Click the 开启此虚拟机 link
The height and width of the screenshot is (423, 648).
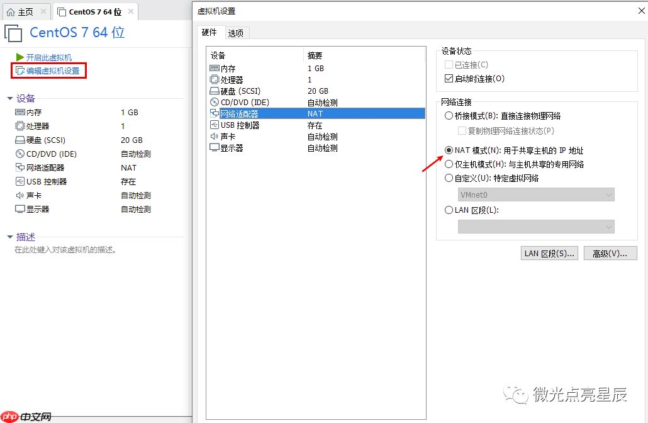[49, 57]
